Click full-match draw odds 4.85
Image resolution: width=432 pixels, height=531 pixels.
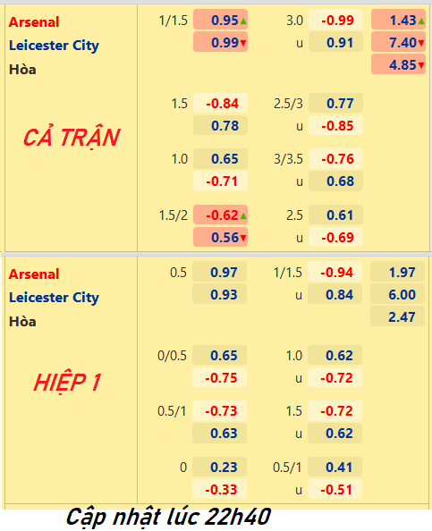click(x=398, y=64)
